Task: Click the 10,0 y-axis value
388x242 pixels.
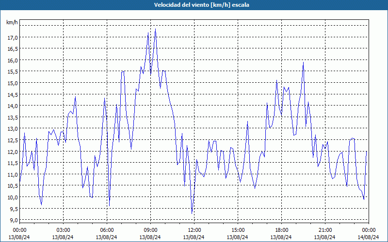Action: click(13, 197)
